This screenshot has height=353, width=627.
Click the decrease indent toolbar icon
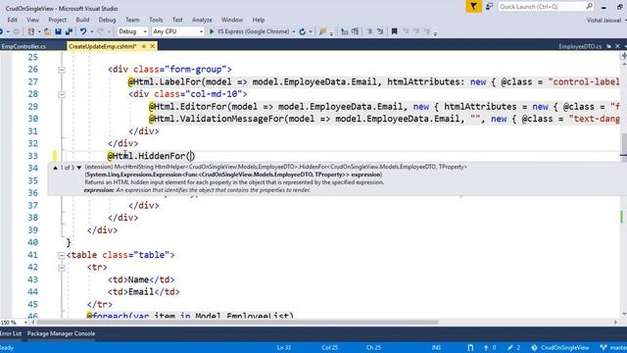click(344, 31)
